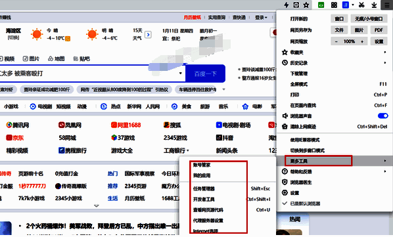Choose 清除上网痕迹 clear browsing traces

tap(335, 127)
